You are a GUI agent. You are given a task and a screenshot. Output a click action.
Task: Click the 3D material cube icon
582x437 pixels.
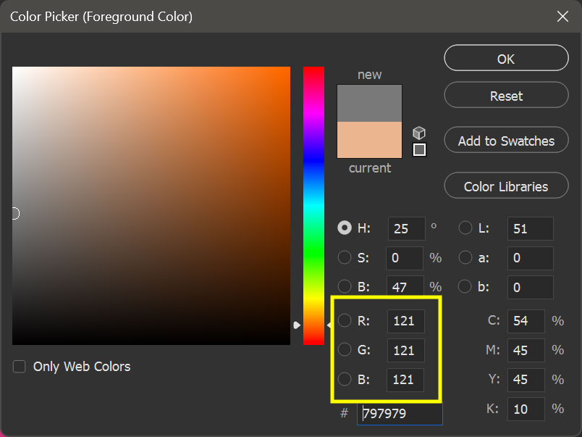click(418, 133)
